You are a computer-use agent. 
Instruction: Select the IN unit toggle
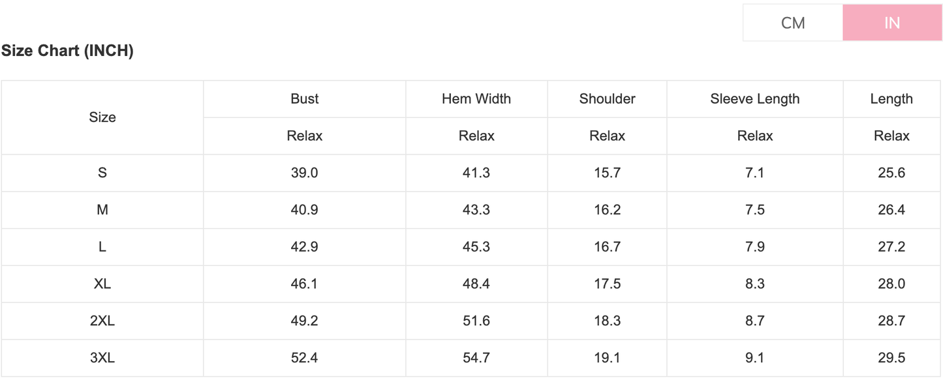click(891, 23)
